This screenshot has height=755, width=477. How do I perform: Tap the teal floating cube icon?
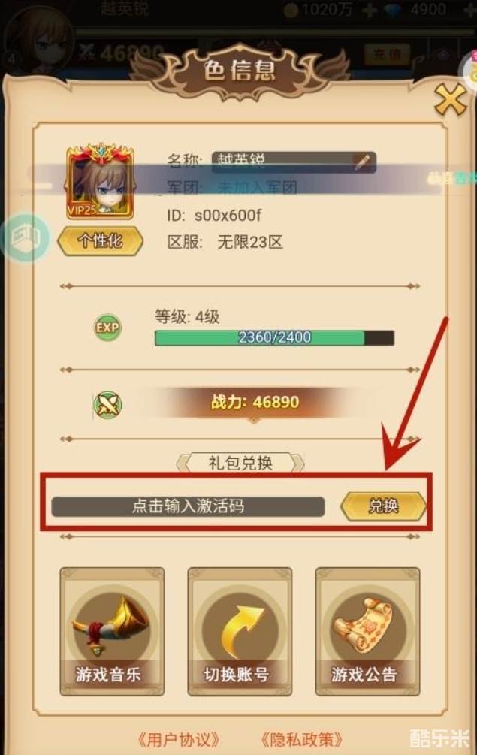click(x=25, y=237)
